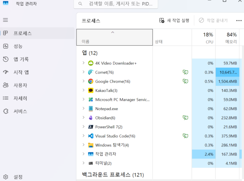Expand the Windows 탐색기(4) group
Screen dimensions: 244x181
pos(84,145)
